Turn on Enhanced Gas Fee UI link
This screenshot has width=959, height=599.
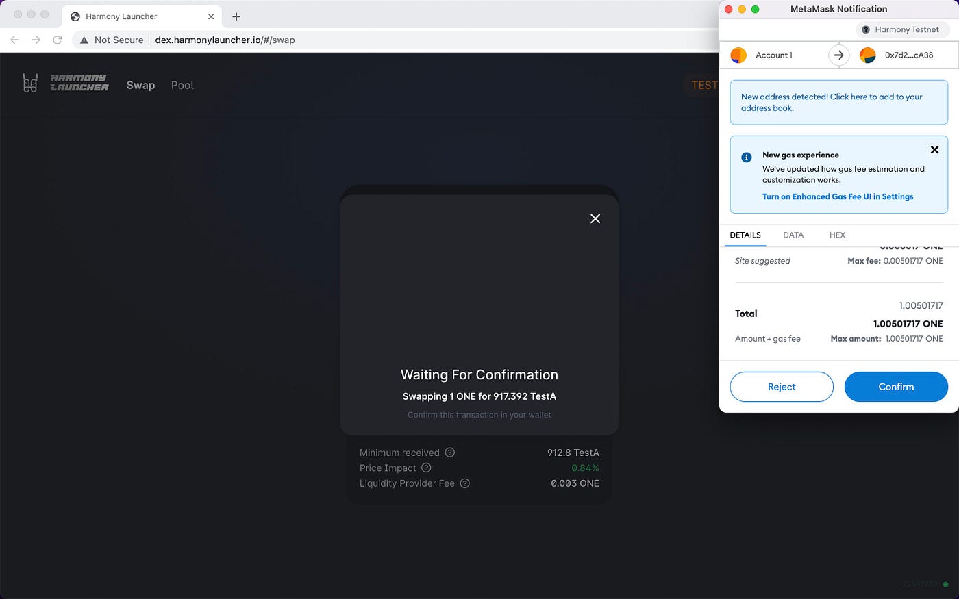click(838, 196)
